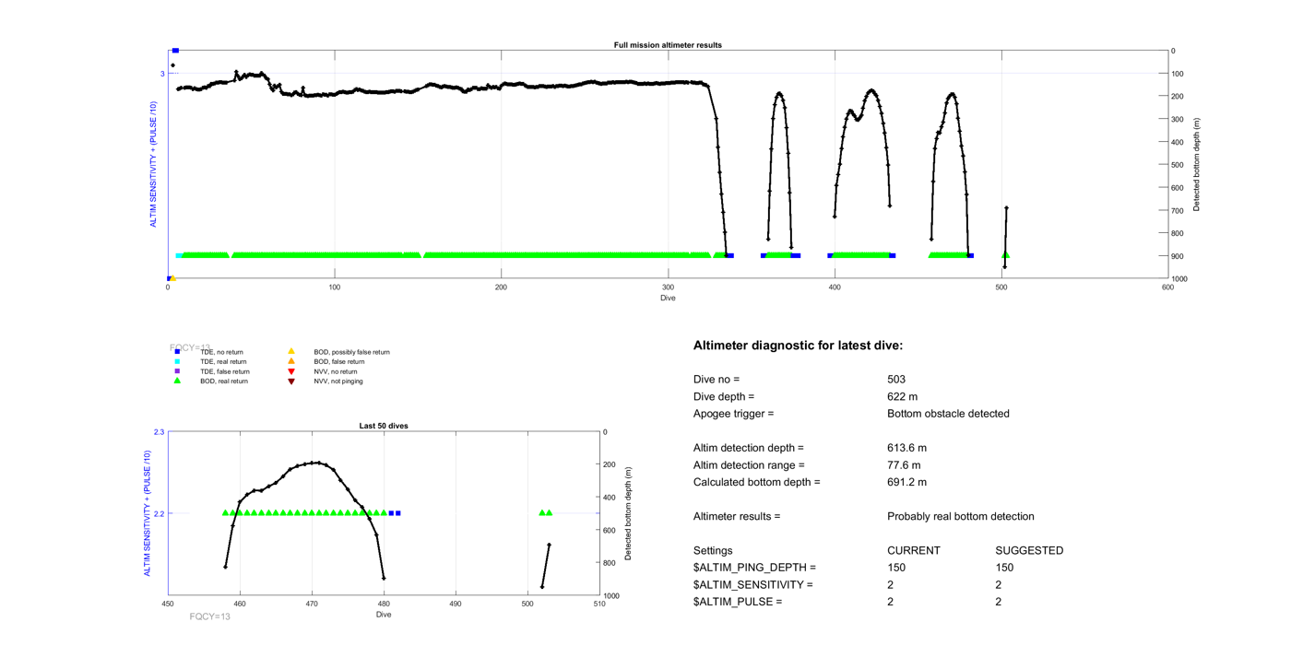1291x669 pixels.
Task: Click the blue square TDE no return legend marker
Action: 177,352
